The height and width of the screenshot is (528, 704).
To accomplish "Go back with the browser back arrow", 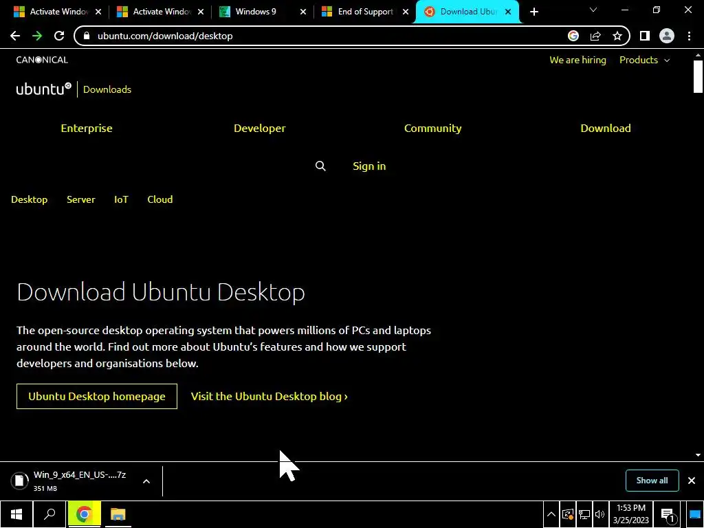I will [x=15, y=36].
